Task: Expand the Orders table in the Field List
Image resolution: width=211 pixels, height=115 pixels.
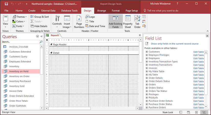Action: coord(147,85)
